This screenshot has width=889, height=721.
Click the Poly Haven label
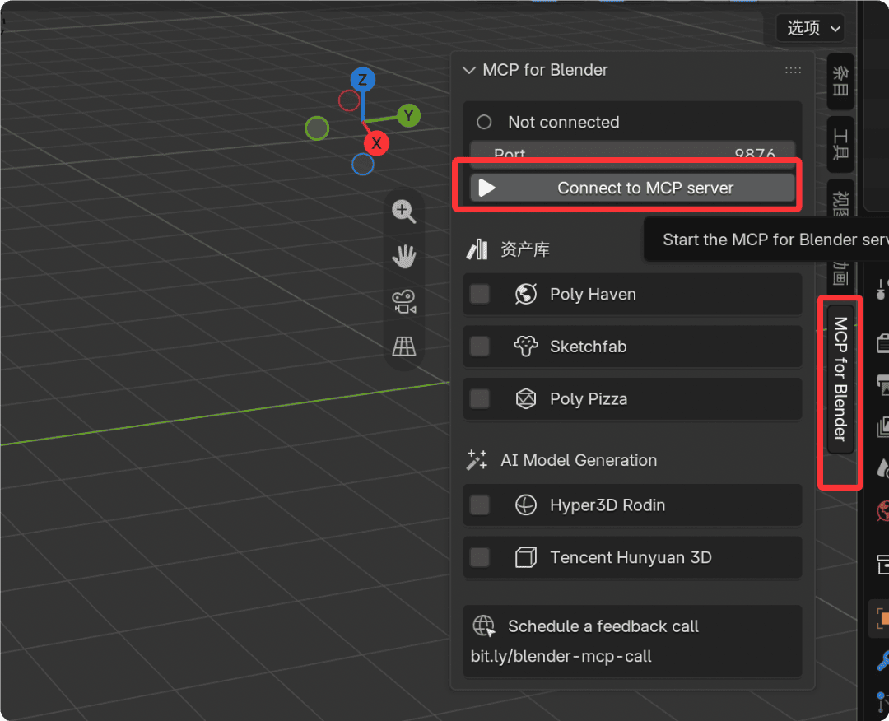coord(593,294)
